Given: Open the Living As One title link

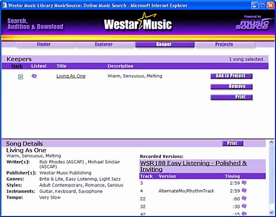Looking at the screenshot, I should click(x=71, y=76).
